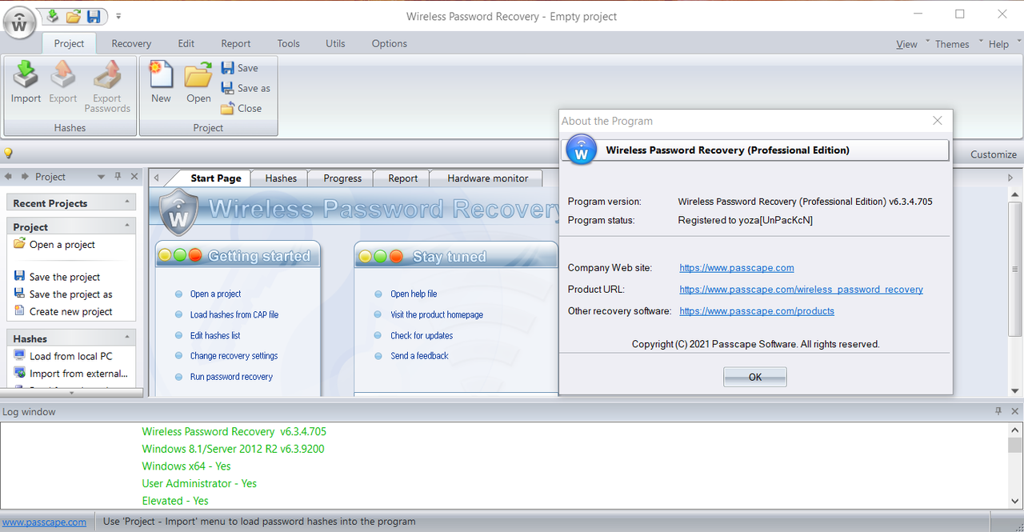Open the Project panel options dropdown arrow
This screenshot has height=532, width=1024.
tap(101, 177)
